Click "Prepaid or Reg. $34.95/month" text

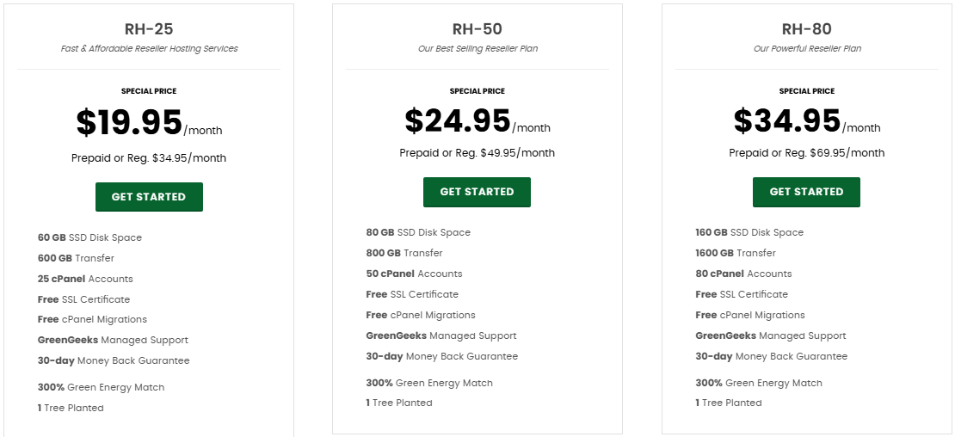coord(149,158)
